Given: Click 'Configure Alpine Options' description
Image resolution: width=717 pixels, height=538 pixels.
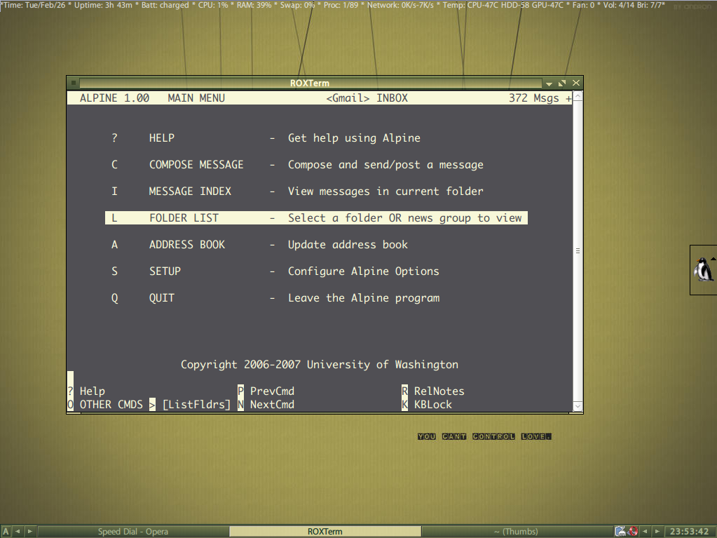Looking at the screenshot, I should [x=364, y=271].
